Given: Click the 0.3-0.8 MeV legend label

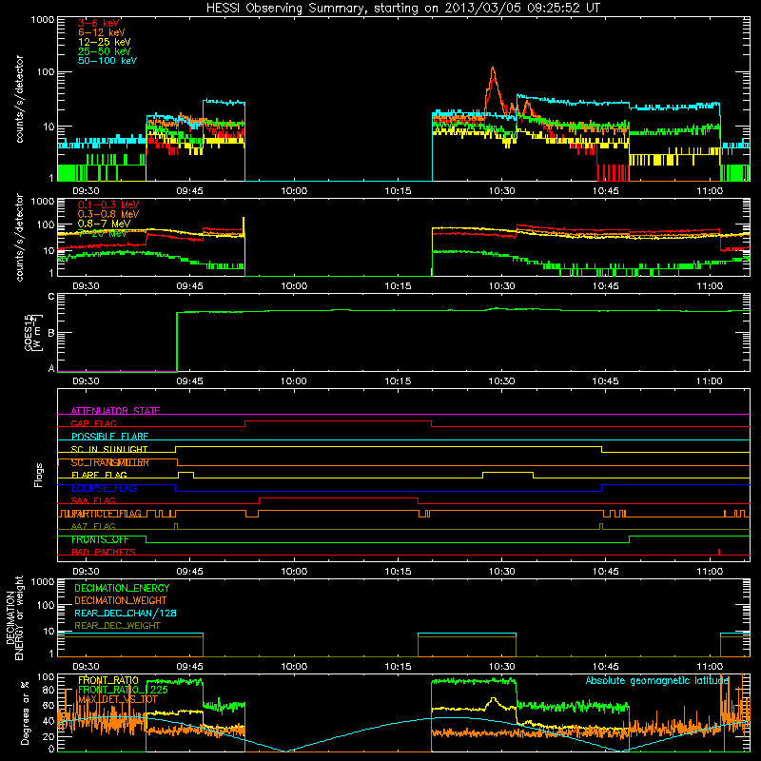Looking at the screenshot, I should pyautogui.click(x=108, y=214).
